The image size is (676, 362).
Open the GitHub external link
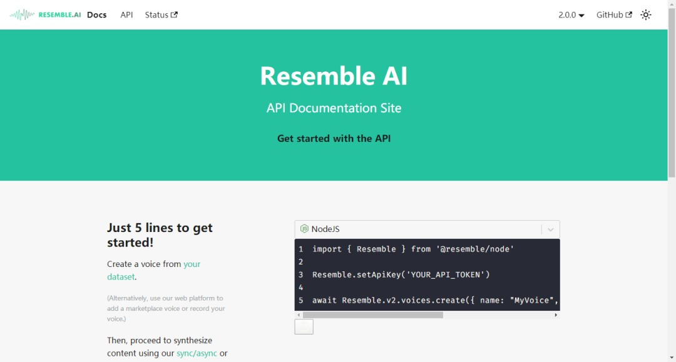point(614,14)
